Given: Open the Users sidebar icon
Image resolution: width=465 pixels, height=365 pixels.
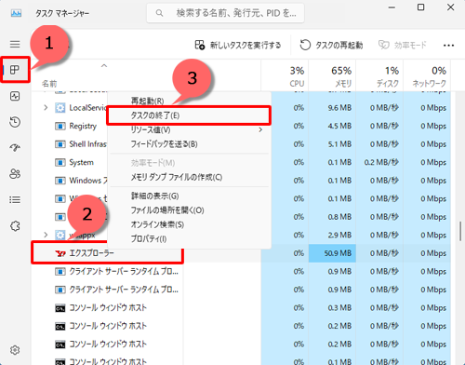Looking at the screenshot, I should pos(15,173).
